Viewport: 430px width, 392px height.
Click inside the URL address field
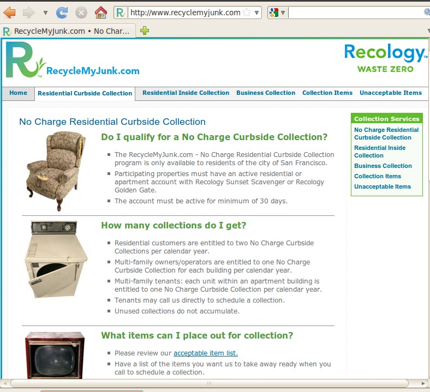[184, 12]
